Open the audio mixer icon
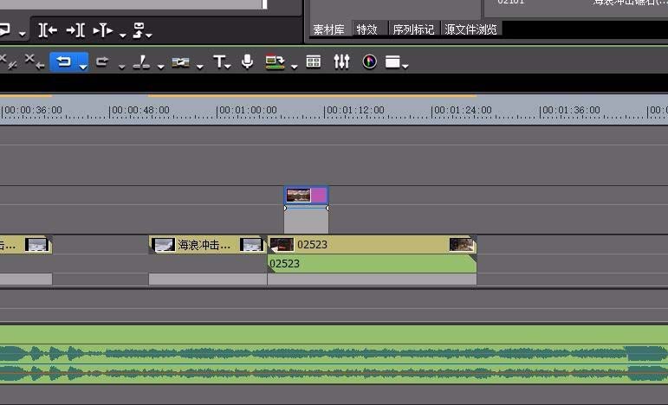Screen dimensions: 668x405 341,61
